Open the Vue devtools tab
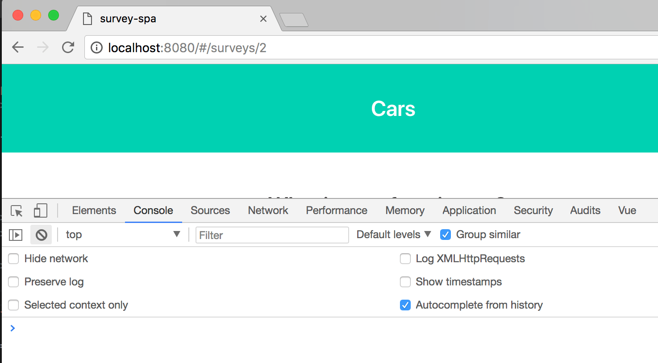Image resolution: width=658 pixels, height=363 pixels. [627, 210]
